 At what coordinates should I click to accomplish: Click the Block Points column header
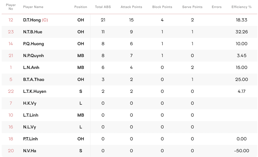(162, 7)
